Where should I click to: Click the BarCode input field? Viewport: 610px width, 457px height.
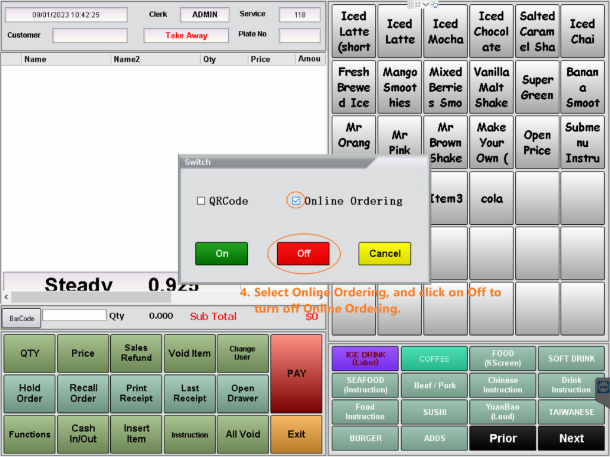click(73, 315)
